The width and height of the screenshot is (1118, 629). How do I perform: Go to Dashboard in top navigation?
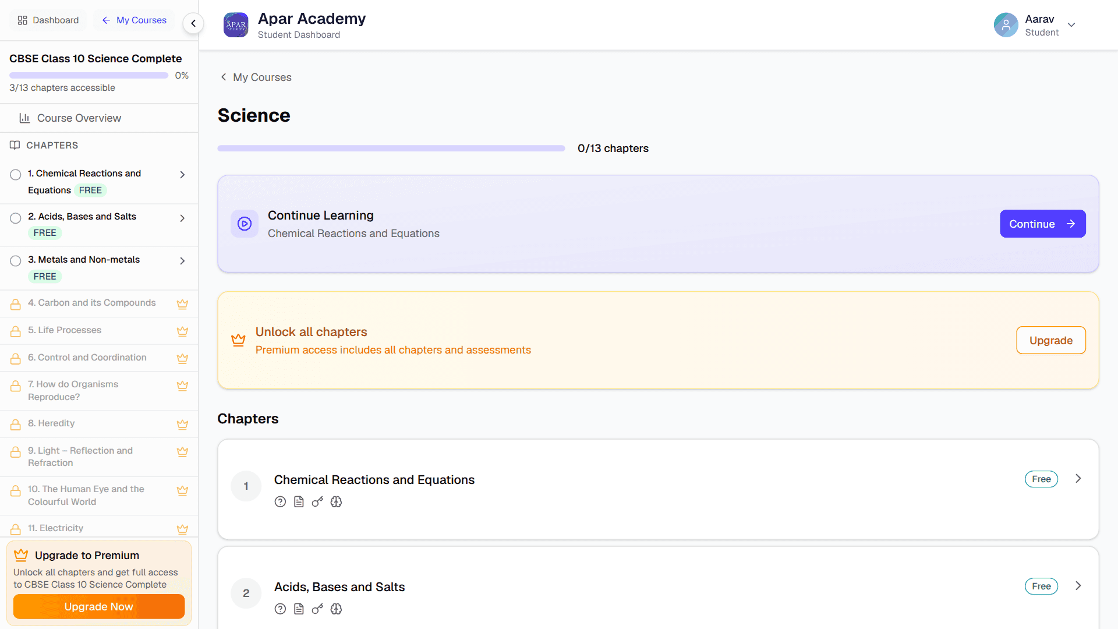(48, 20)
